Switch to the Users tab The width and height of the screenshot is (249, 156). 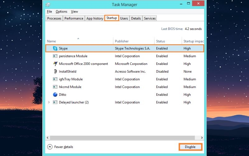click(x=124, y=18)
